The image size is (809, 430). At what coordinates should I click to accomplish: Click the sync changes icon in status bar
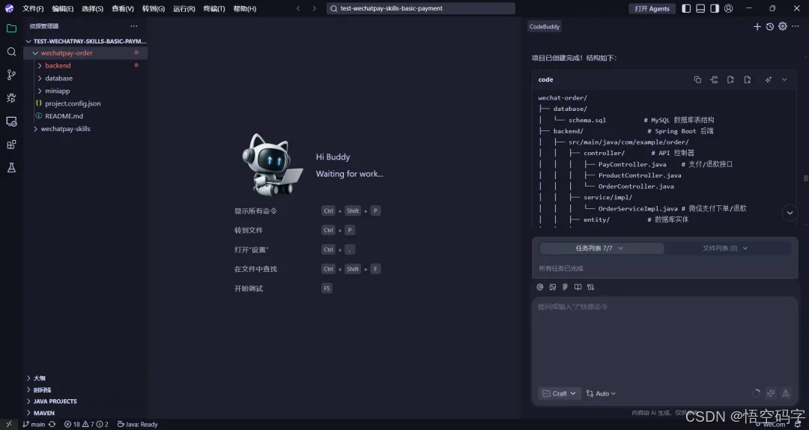[x=52, y=424]
